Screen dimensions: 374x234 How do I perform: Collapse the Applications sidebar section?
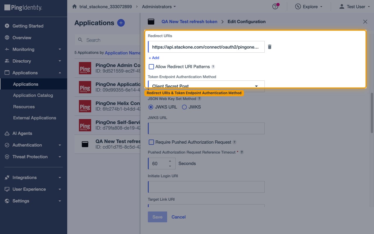(60, 73)
